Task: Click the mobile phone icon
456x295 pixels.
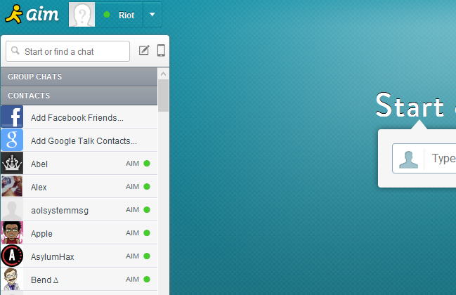Action: (x=161, y=51)
